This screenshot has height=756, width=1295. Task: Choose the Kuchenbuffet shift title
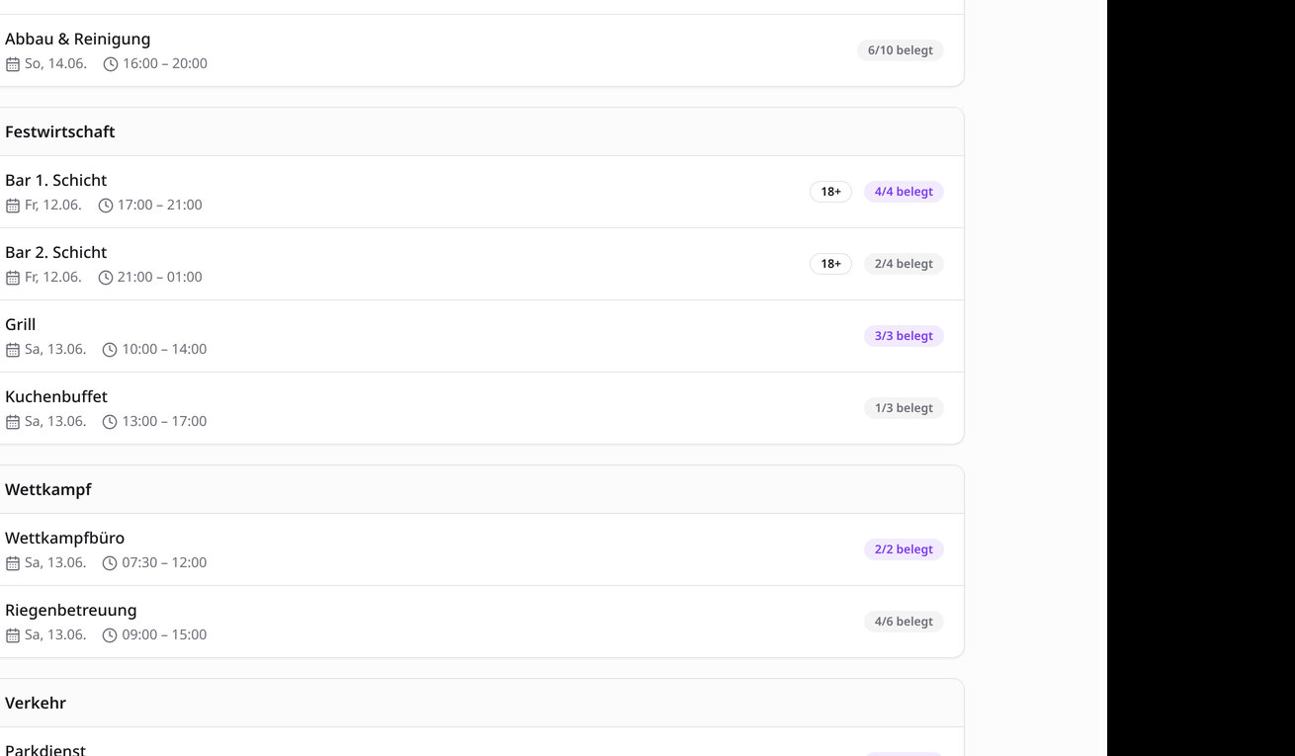pos(56,397)
